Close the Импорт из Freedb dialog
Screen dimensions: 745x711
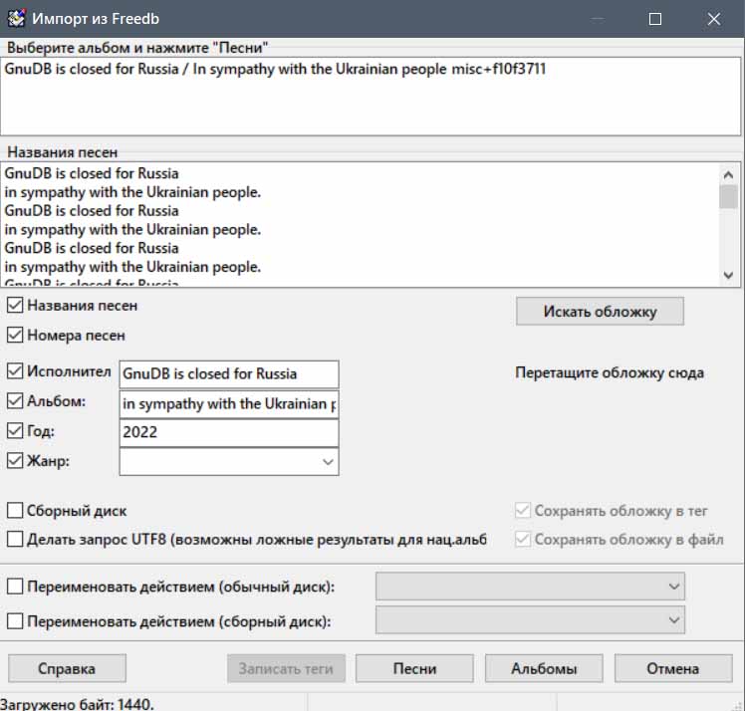coord(714,19)
